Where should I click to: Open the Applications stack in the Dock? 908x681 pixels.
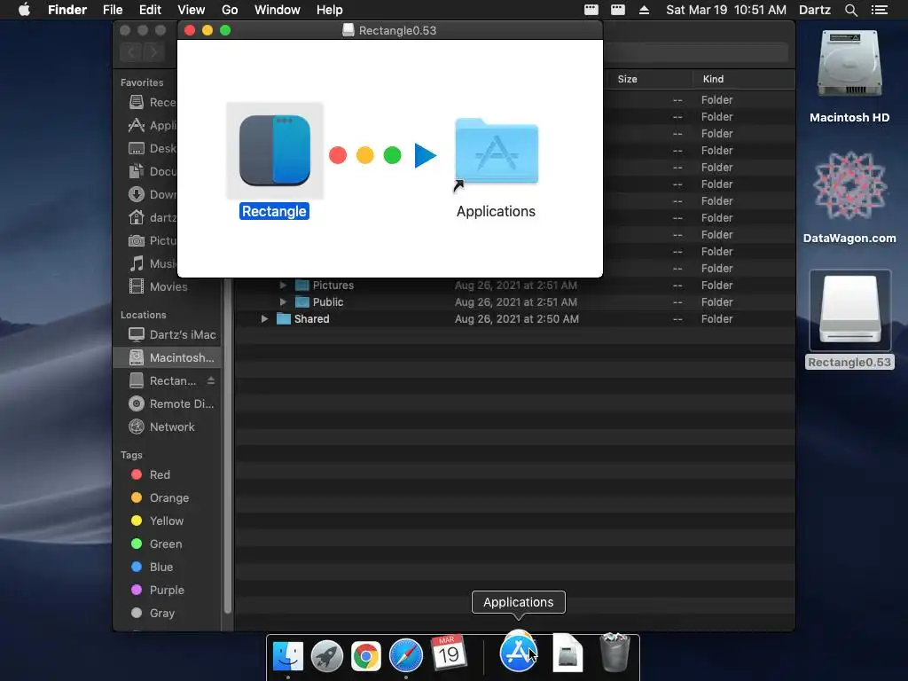point(518,653)
